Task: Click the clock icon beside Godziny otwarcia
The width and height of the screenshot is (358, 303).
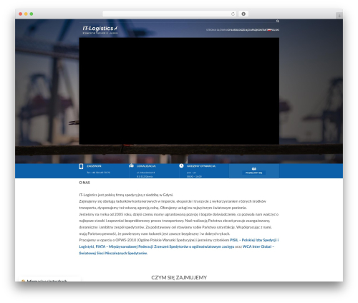Action: click(x=181, y=165)
